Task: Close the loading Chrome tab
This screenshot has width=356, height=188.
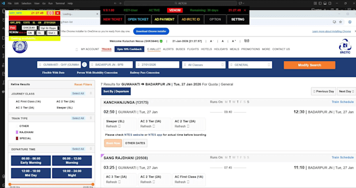Action: tap(97, 14)
